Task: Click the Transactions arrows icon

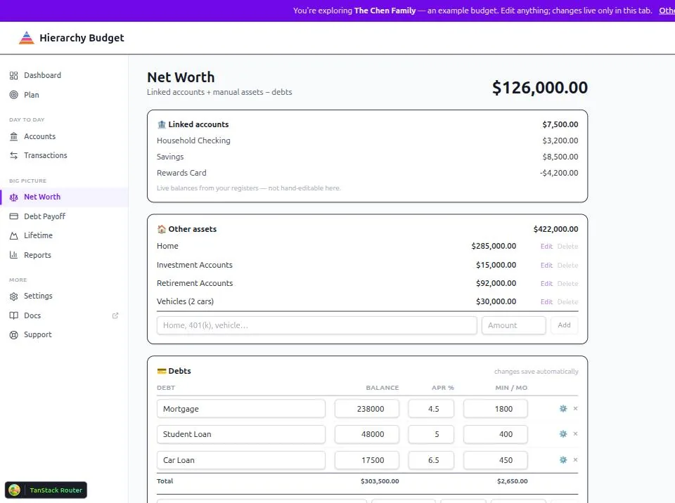Action: click(14, 155)
